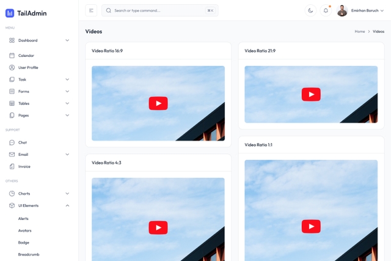Click the search magnifier icon
The image size is (391, 261).
point(109,10)
